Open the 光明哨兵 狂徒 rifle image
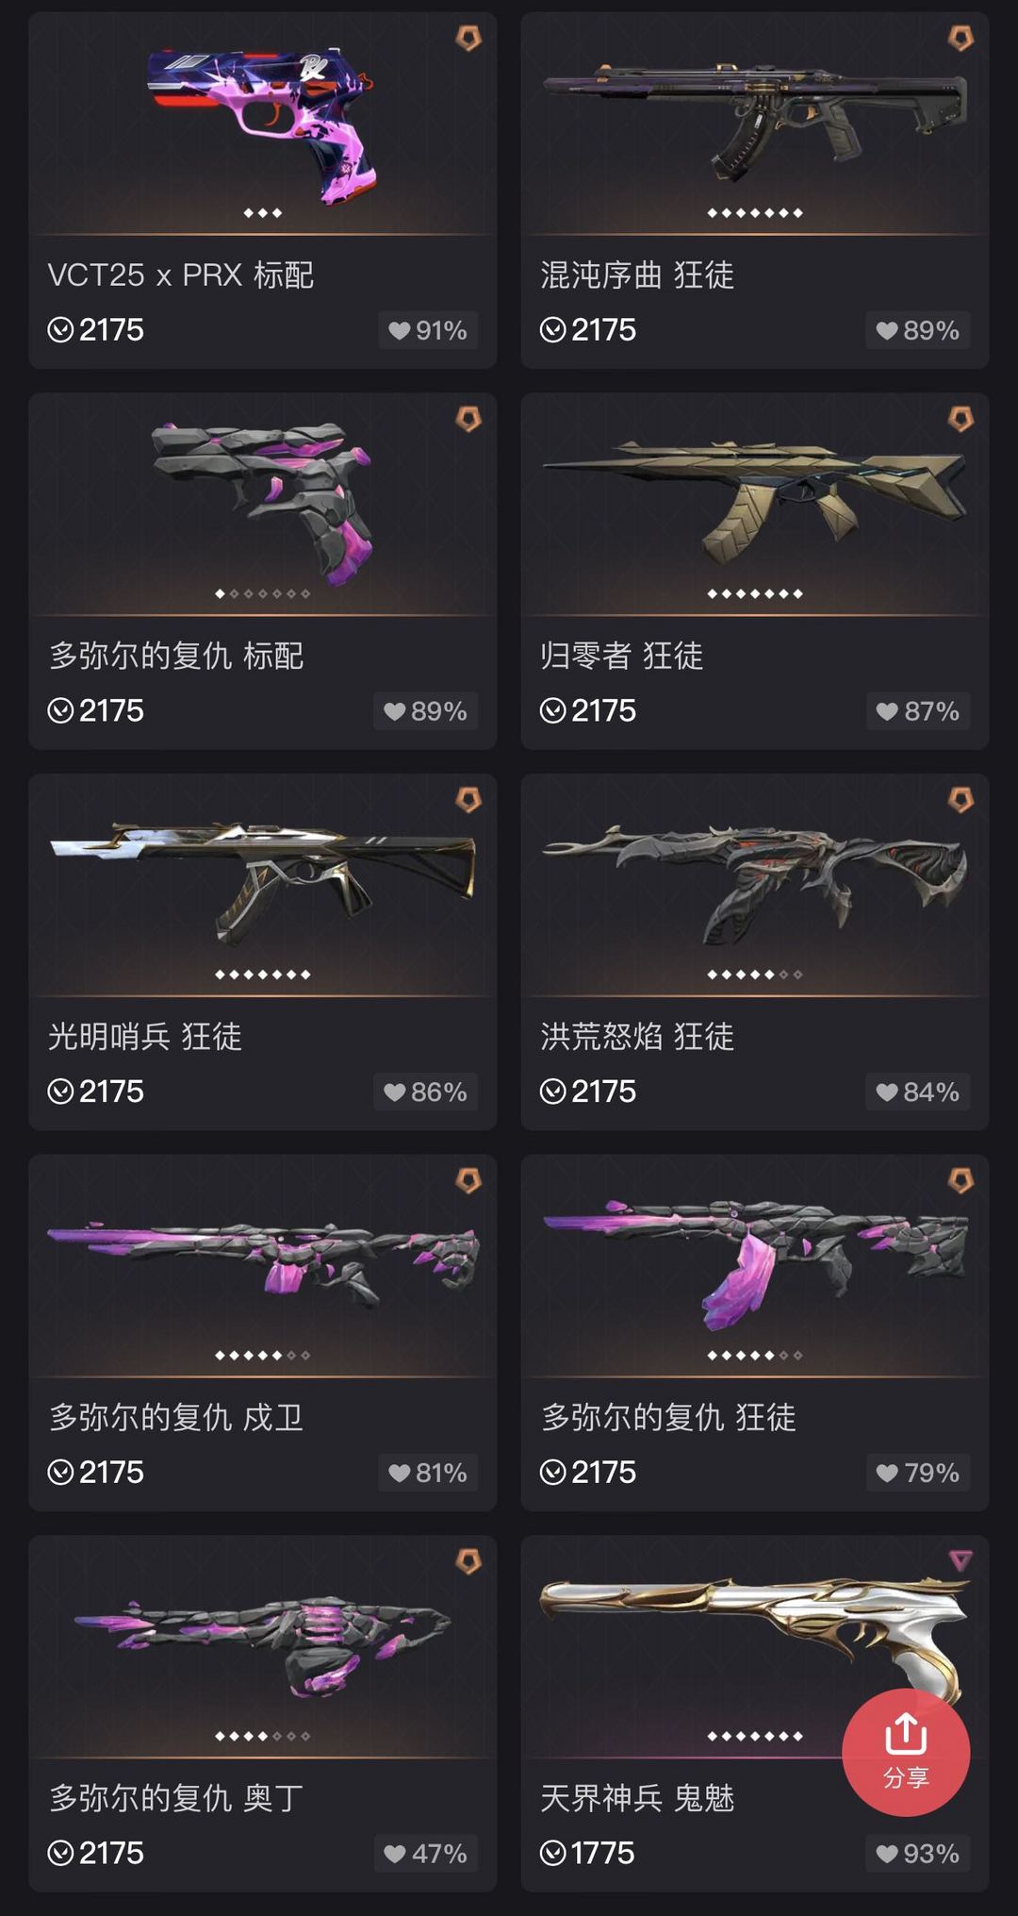 pos(262,882)
